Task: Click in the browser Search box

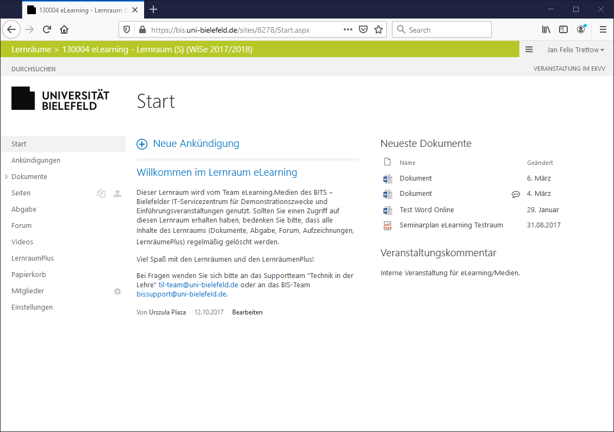Action: coord(442,30)
